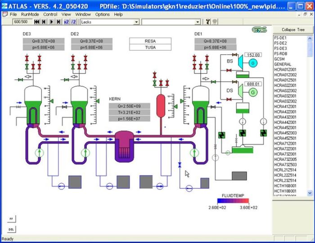Select the BS turbine generator G
Screen dimensions: 315x243
pyautogui.click(x=253, y=63)
